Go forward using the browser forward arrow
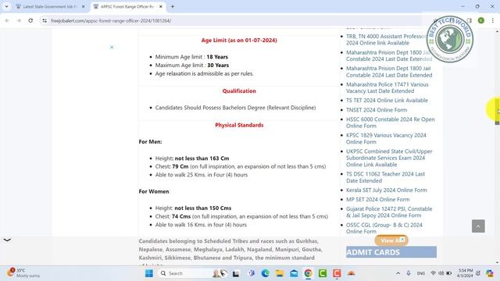The image size is (500, 281). coord(19,20)
